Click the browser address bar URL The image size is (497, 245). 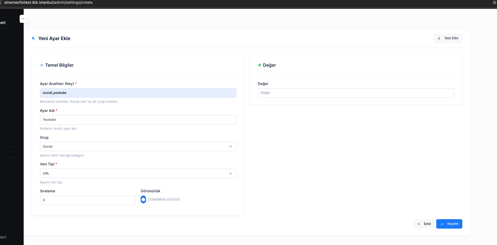(x=48, y=2)
